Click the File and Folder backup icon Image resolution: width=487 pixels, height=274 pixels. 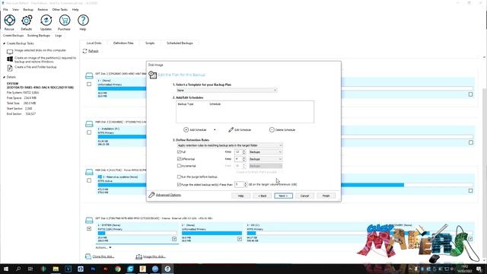click(10, 68)
